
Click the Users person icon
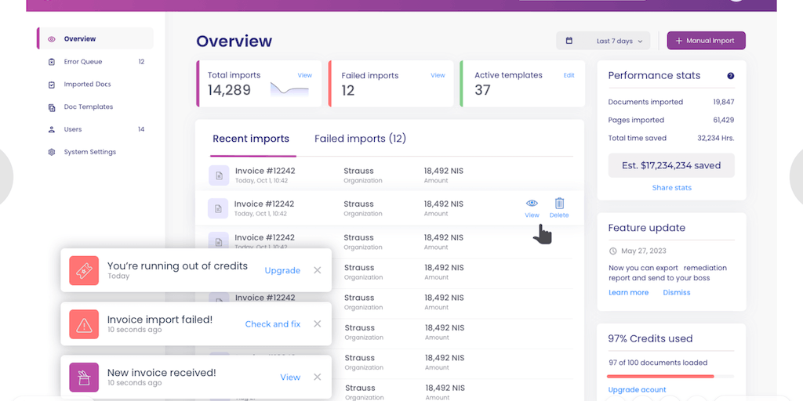[51, 129]
